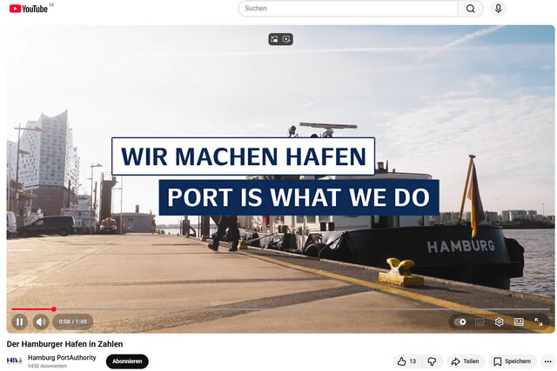Open video settings gear menu
Image resolution: width=557 pixels, height=371 pixels.
coord(499,321)
